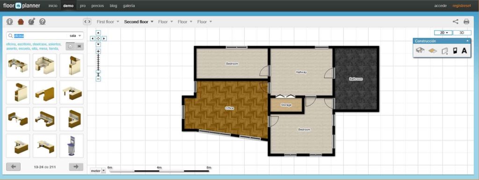The image size is (479, 180).
Task: Open the precios menu item
Action: coord(98,6)
